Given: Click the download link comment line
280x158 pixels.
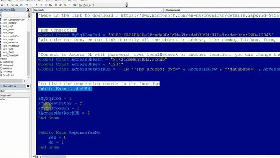Looking at the screenshot, I should pyautogui.click(x=159, y=16).
